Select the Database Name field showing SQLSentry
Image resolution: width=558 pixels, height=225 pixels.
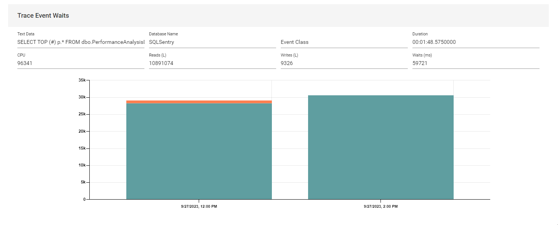point(212,42)
